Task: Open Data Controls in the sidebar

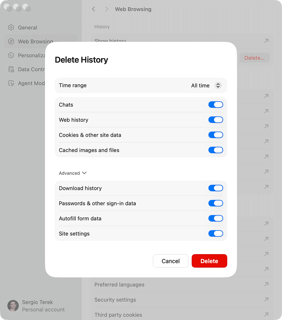Action: coord(27,70)
